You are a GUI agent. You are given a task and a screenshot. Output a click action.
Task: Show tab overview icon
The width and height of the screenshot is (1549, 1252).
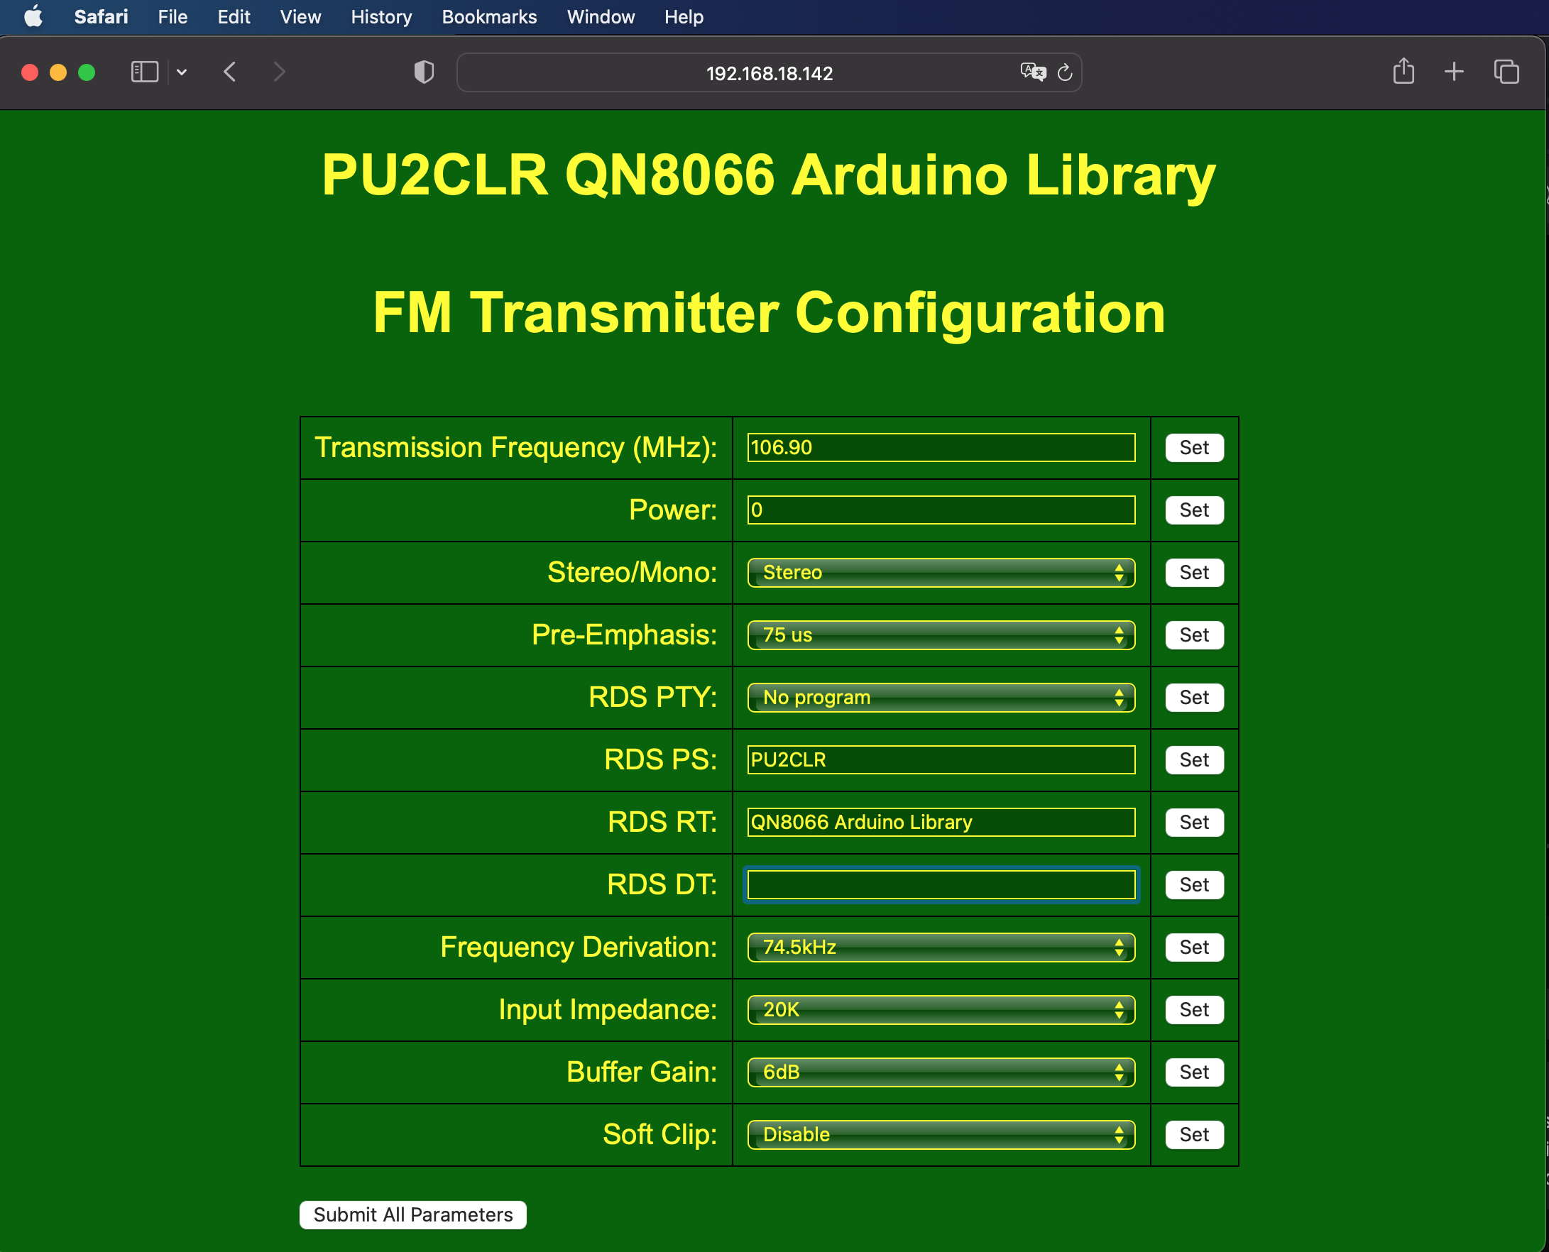[x=1506, y=72]
